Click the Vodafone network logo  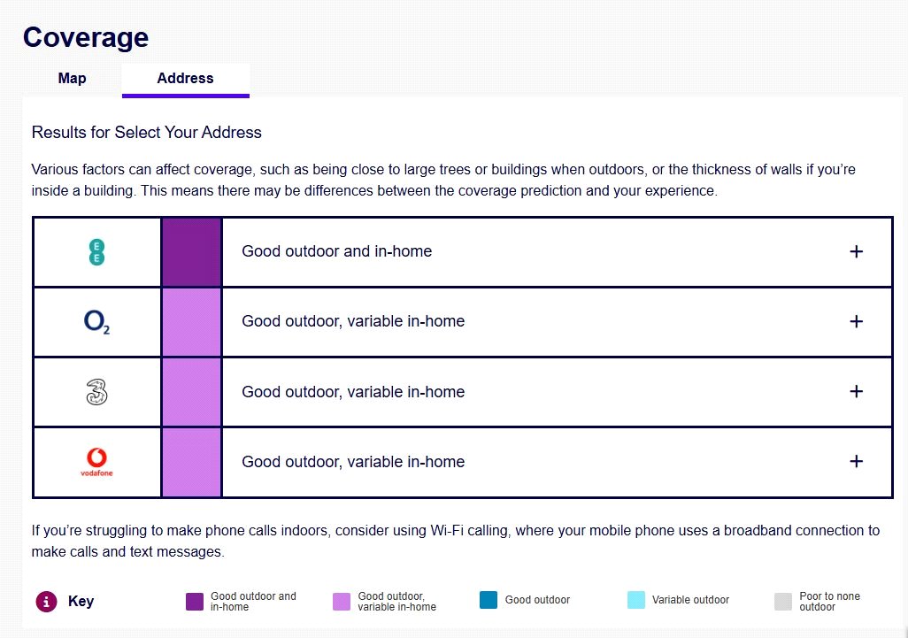point(96,462)
